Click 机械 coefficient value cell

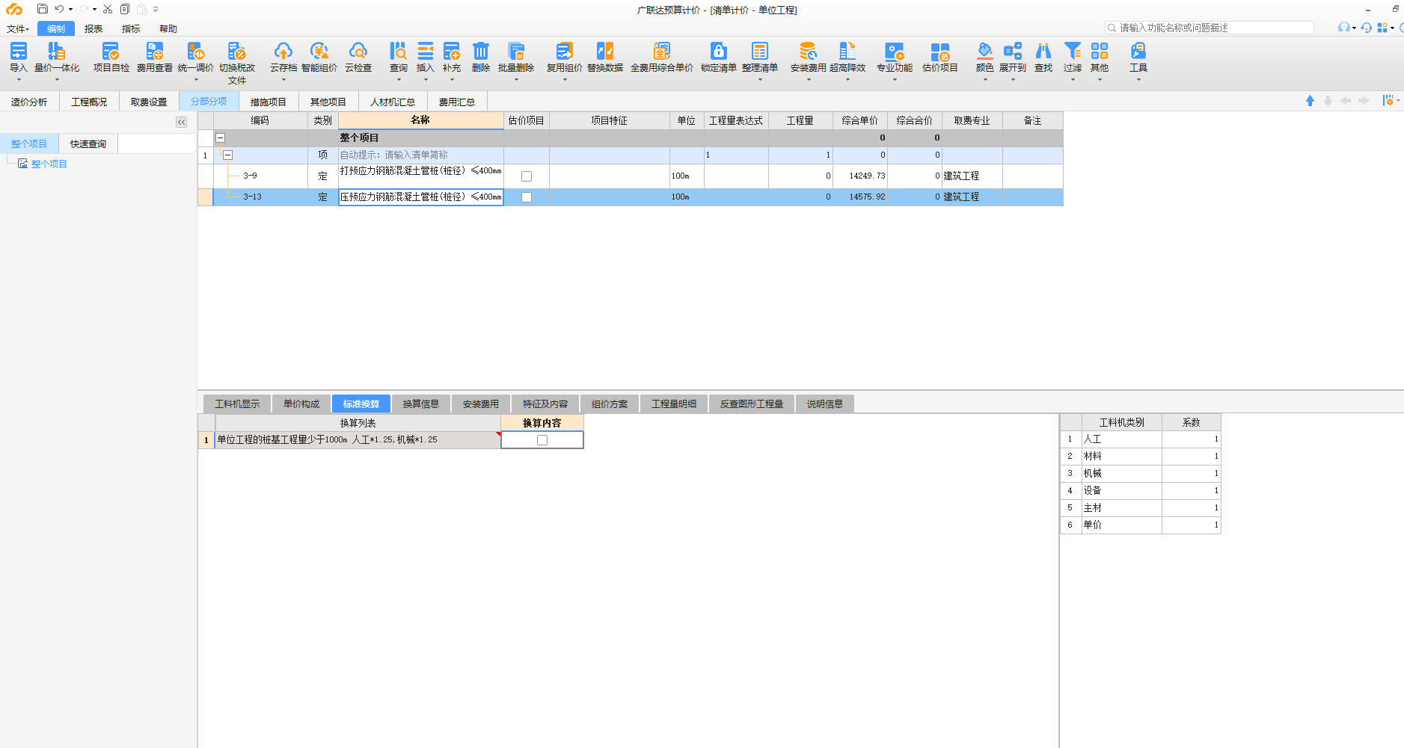click(1192, 474)
